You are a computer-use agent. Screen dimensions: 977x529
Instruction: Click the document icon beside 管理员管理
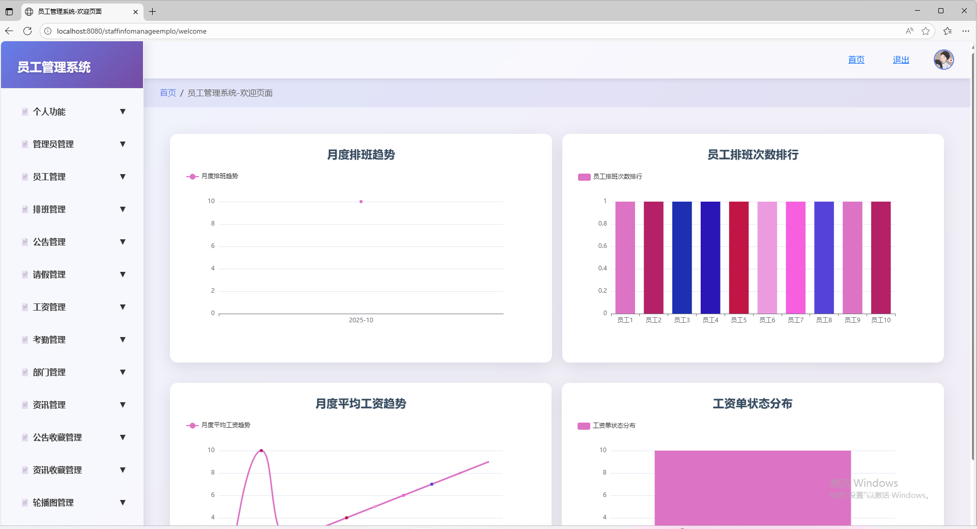(x=25, y=145)
